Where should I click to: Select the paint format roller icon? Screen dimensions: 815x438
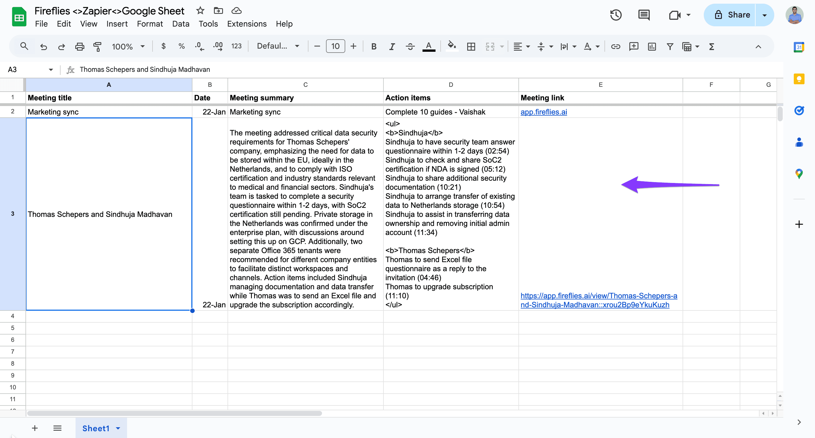tap(97, 47)
